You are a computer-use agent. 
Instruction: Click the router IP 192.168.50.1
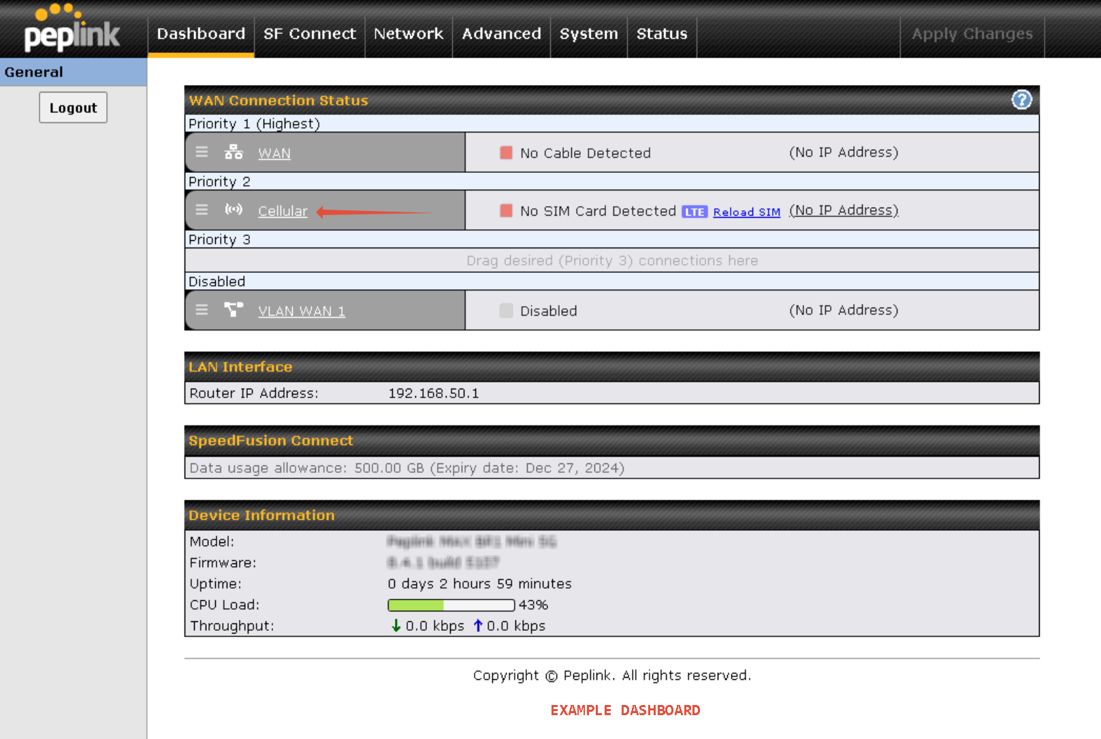[434, 393]
